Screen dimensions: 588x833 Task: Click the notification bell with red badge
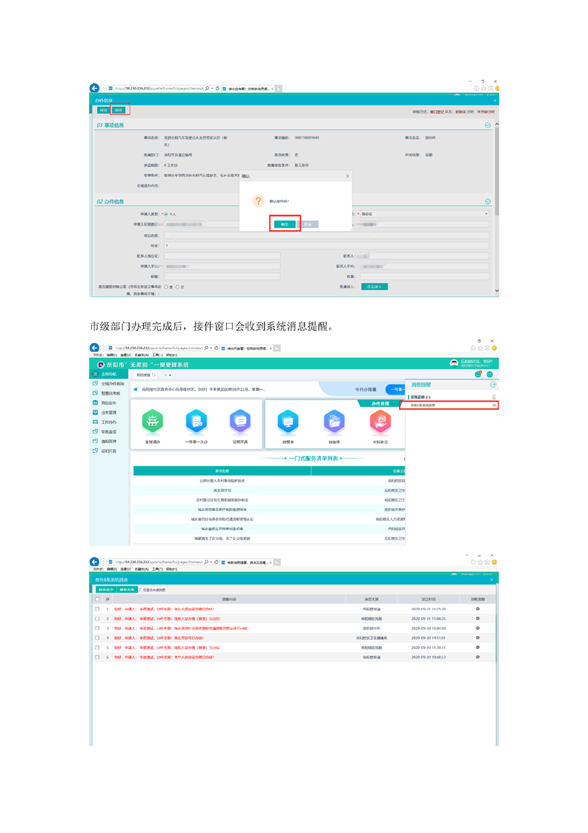(478, 374)
